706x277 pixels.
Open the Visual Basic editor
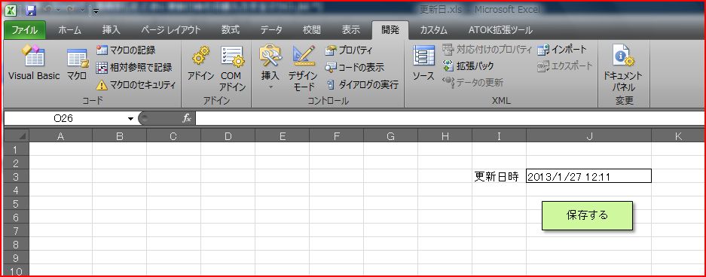coord(34,63)
